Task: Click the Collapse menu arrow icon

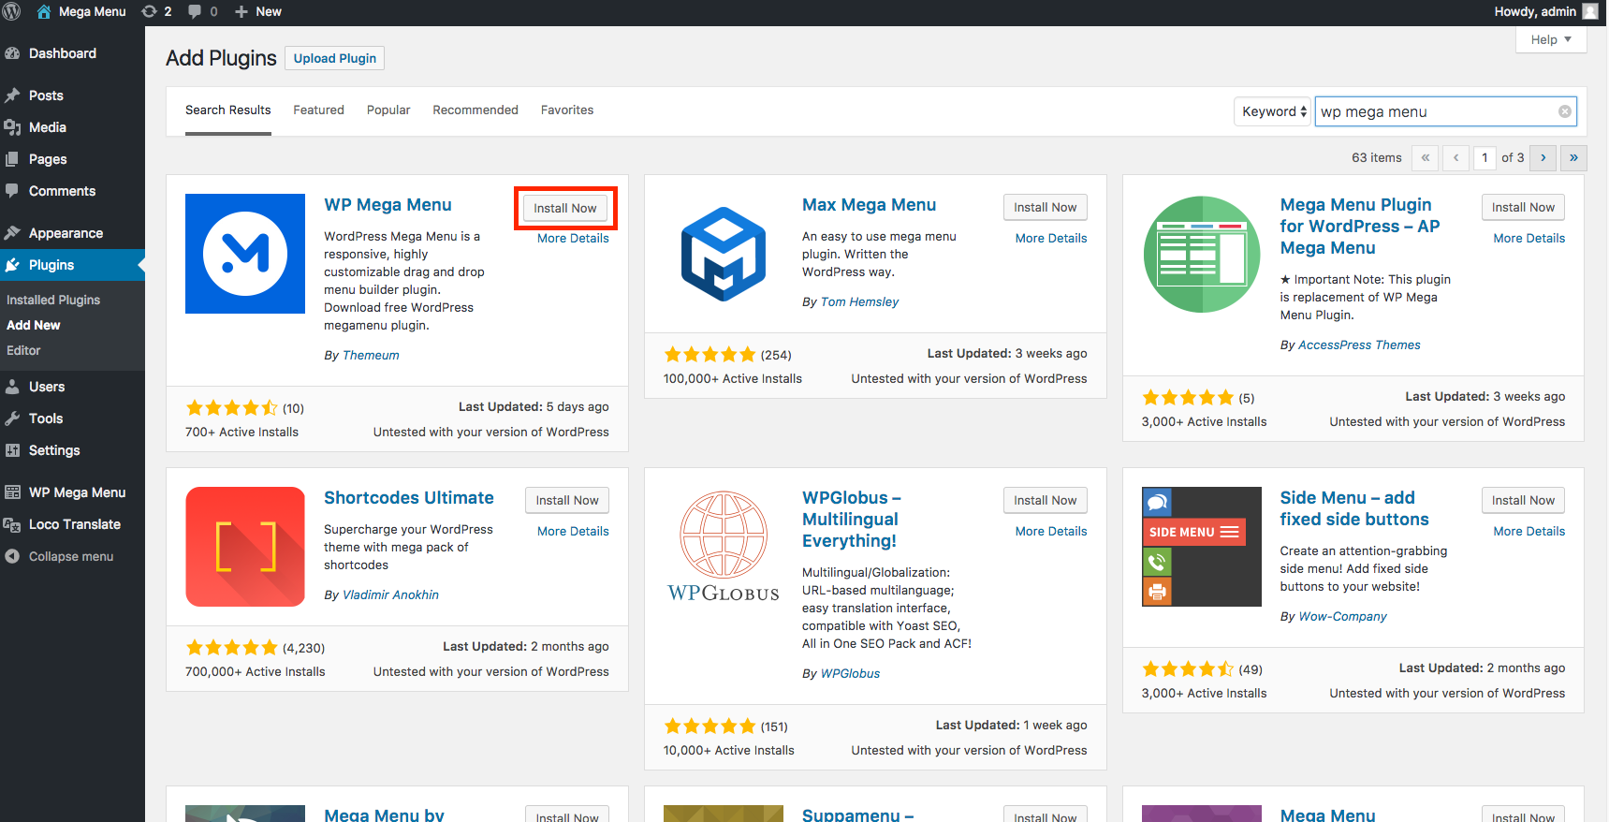Action: point(12,556)
